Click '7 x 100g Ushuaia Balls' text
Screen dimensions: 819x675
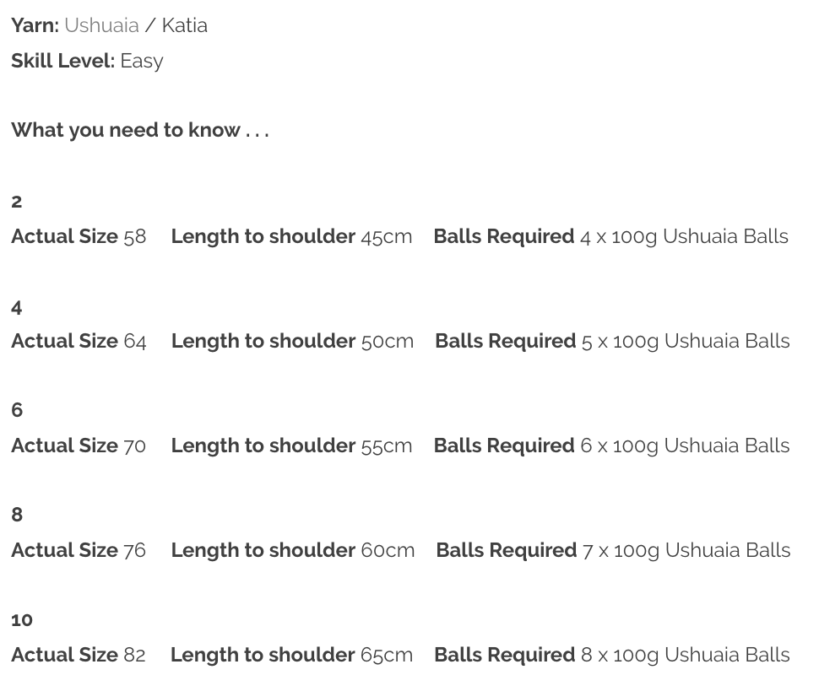686,550
